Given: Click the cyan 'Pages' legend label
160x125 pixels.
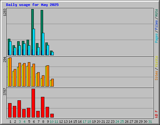Looking at the screenshot, I should (x=157, y=38).
